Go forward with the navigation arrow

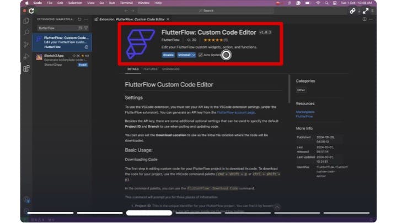coord(133,10)
